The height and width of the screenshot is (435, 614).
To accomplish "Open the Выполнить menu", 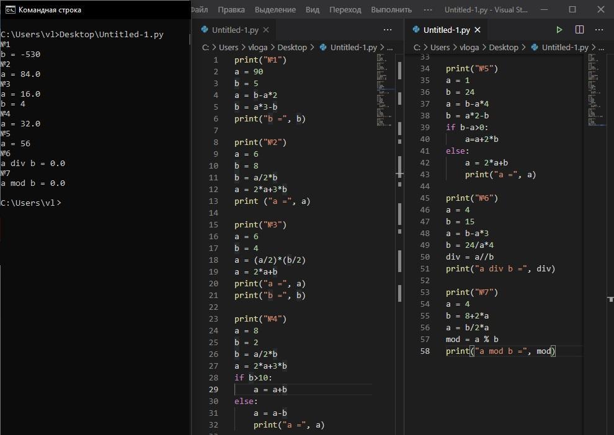I will (x=391, y=10).
